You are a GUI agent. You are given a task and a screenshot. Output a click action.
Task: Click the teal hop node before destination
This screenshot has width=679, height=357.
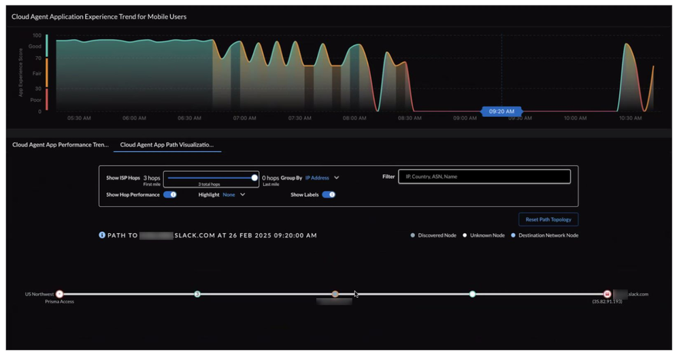coord(472,294)
